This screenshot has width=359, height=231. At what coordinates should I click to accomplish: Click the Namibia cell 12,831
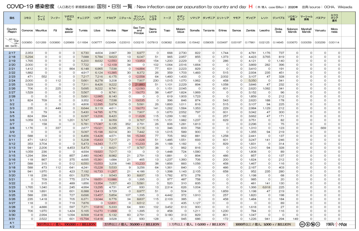coord(111,203)
